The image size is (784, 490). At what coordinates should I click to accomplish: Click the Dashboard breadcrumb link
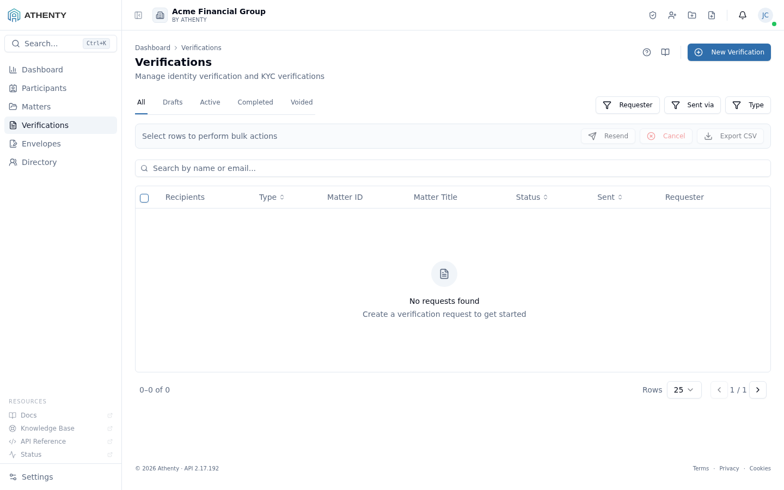(152, 48)
